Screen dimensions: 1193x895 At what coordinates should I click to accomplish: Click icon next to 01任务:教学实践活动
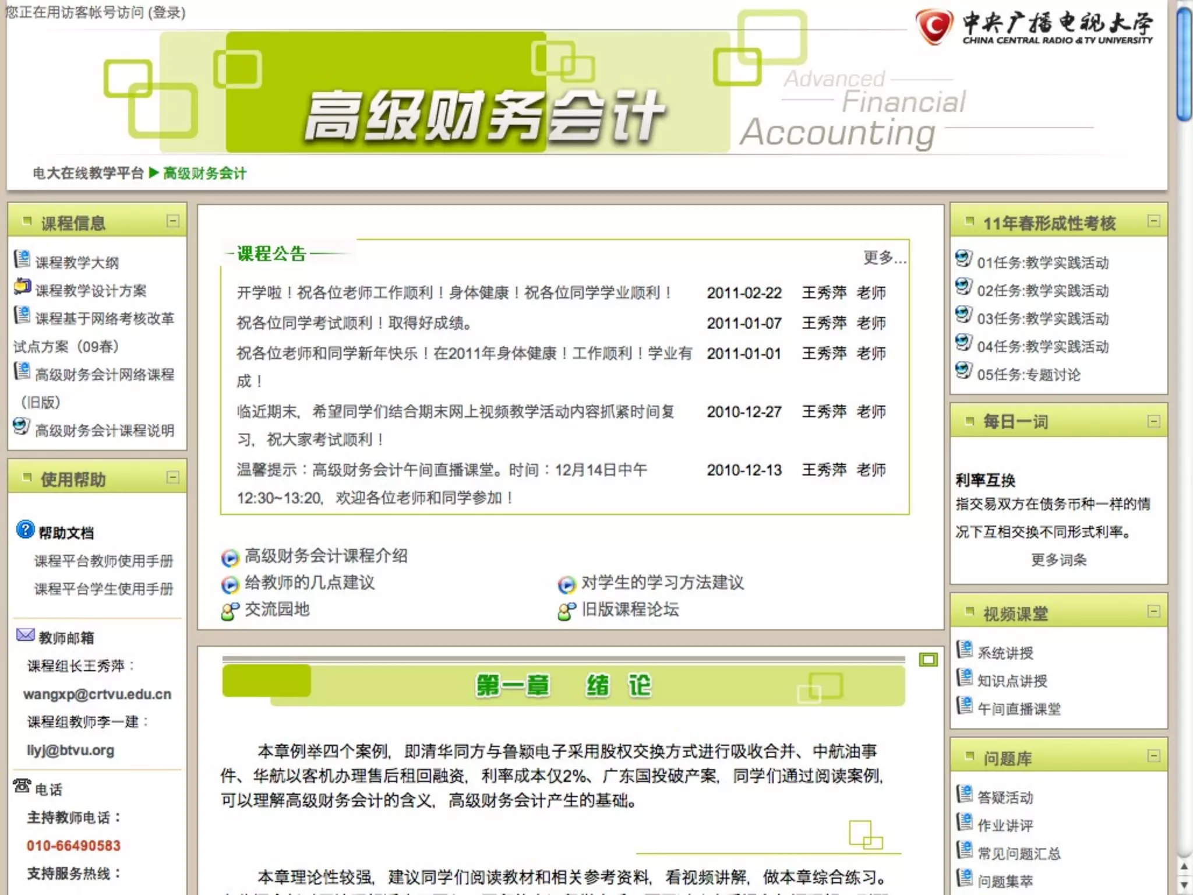tap(964, 258)
